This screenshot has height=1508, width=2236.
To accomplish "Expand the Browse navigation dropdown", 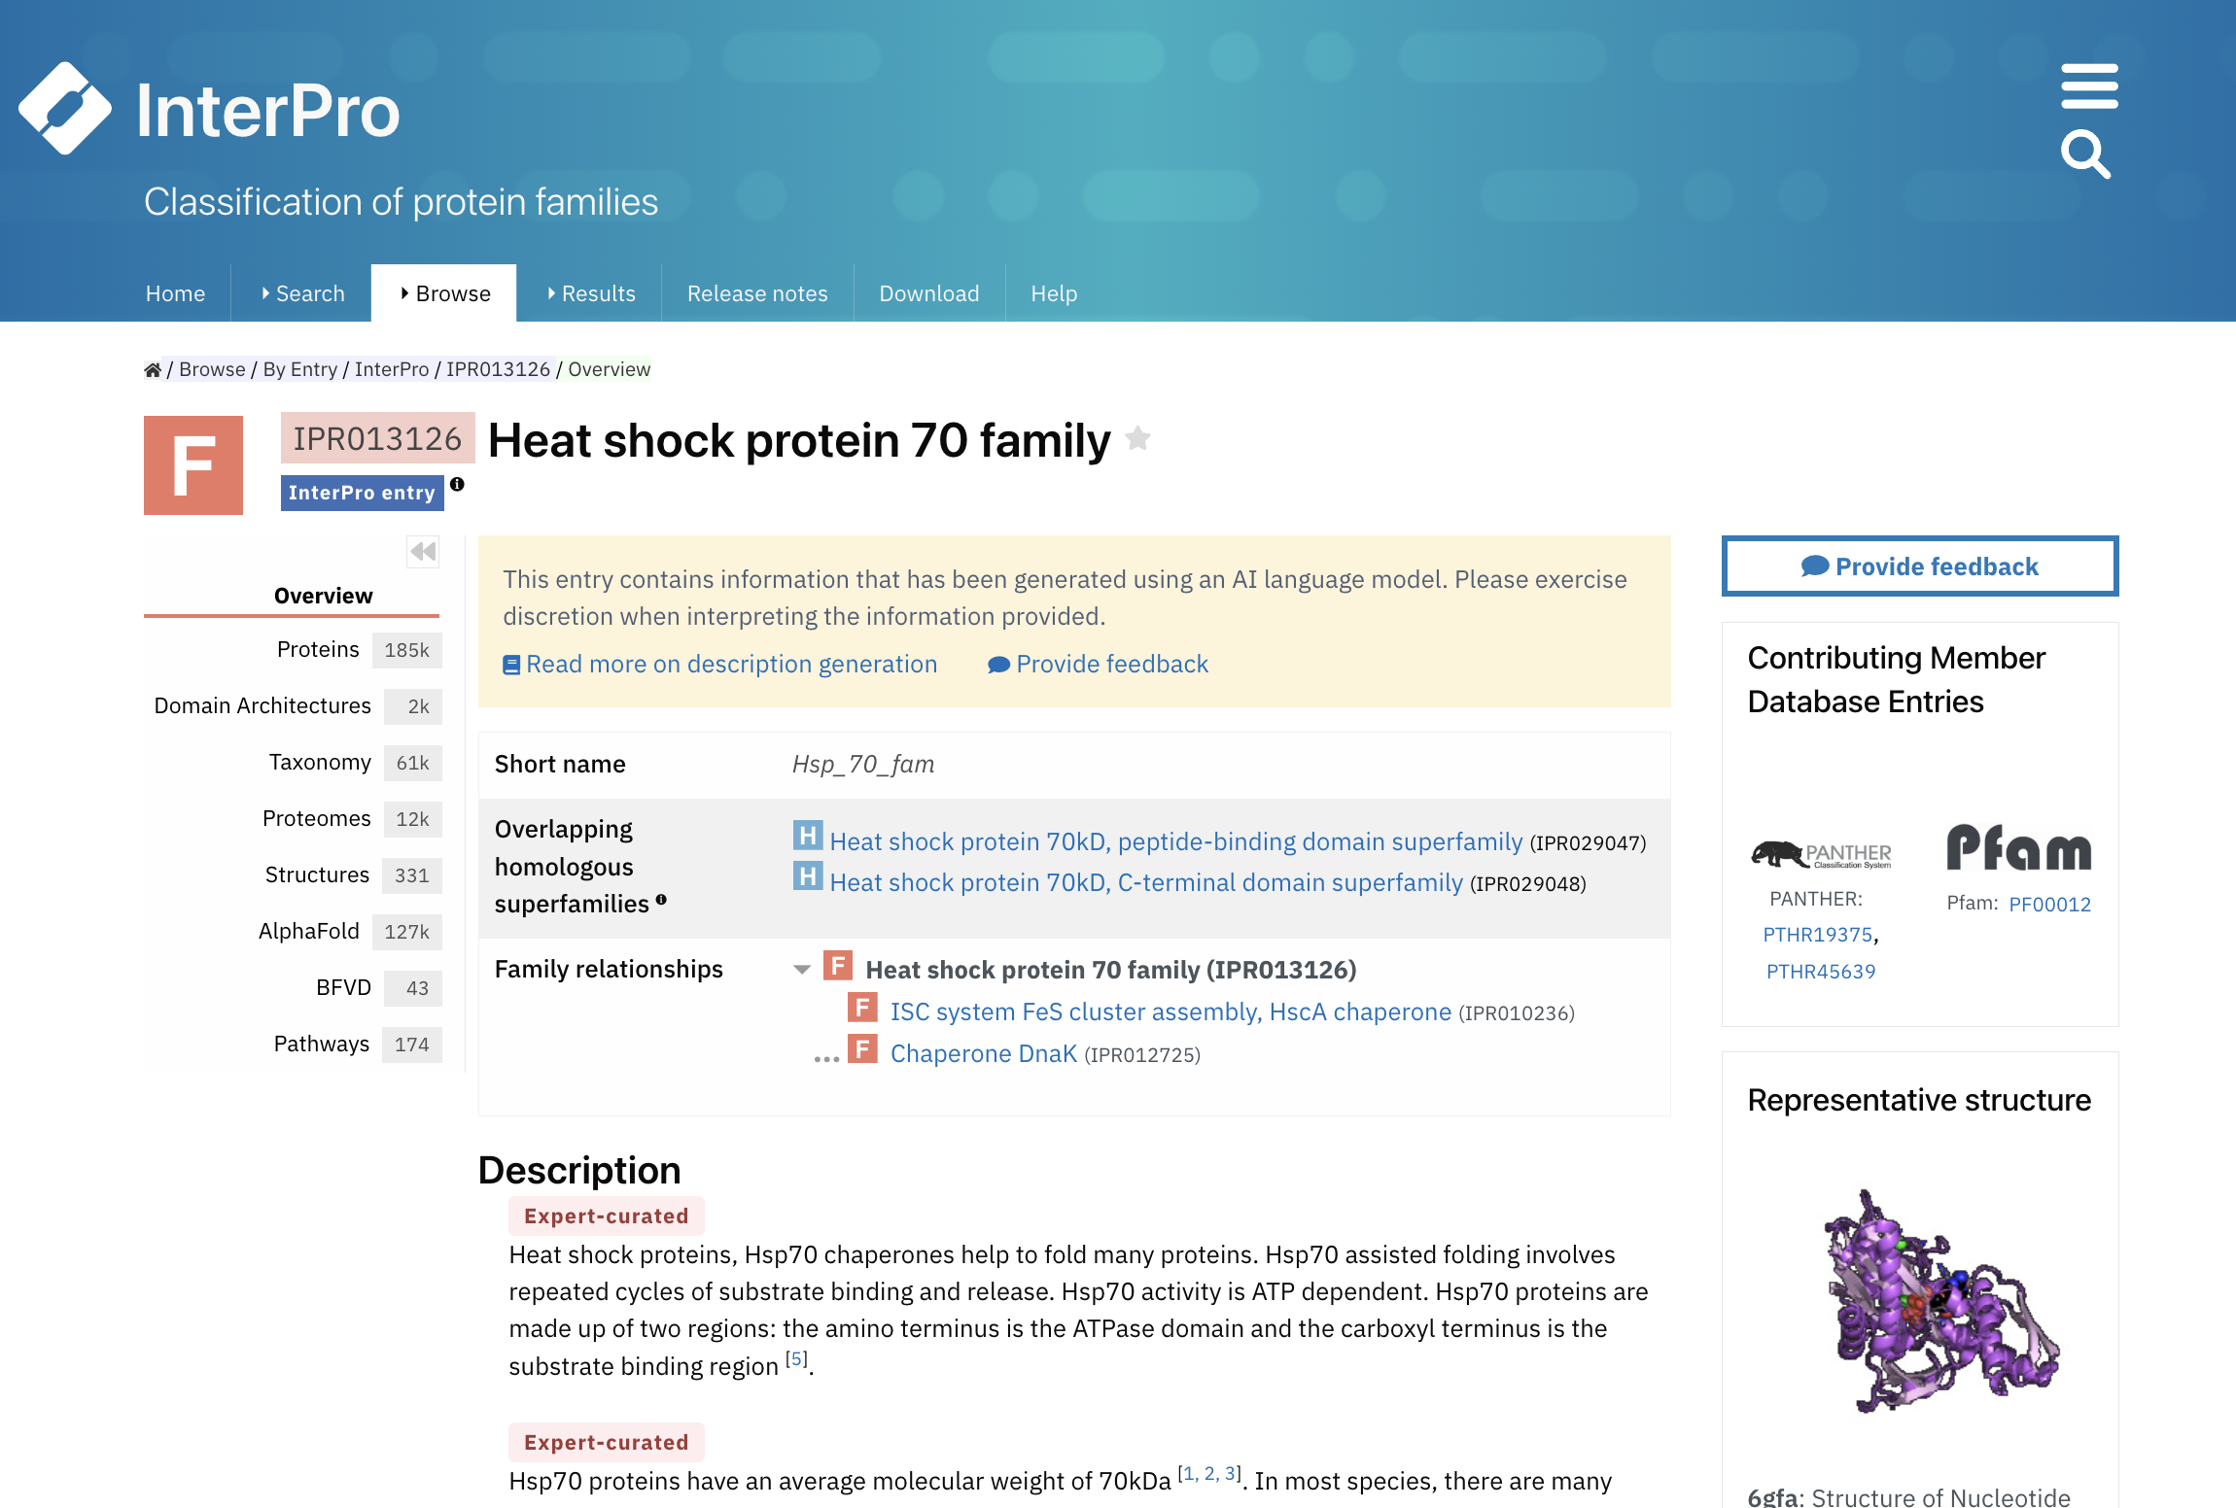I will coord(444,293).
